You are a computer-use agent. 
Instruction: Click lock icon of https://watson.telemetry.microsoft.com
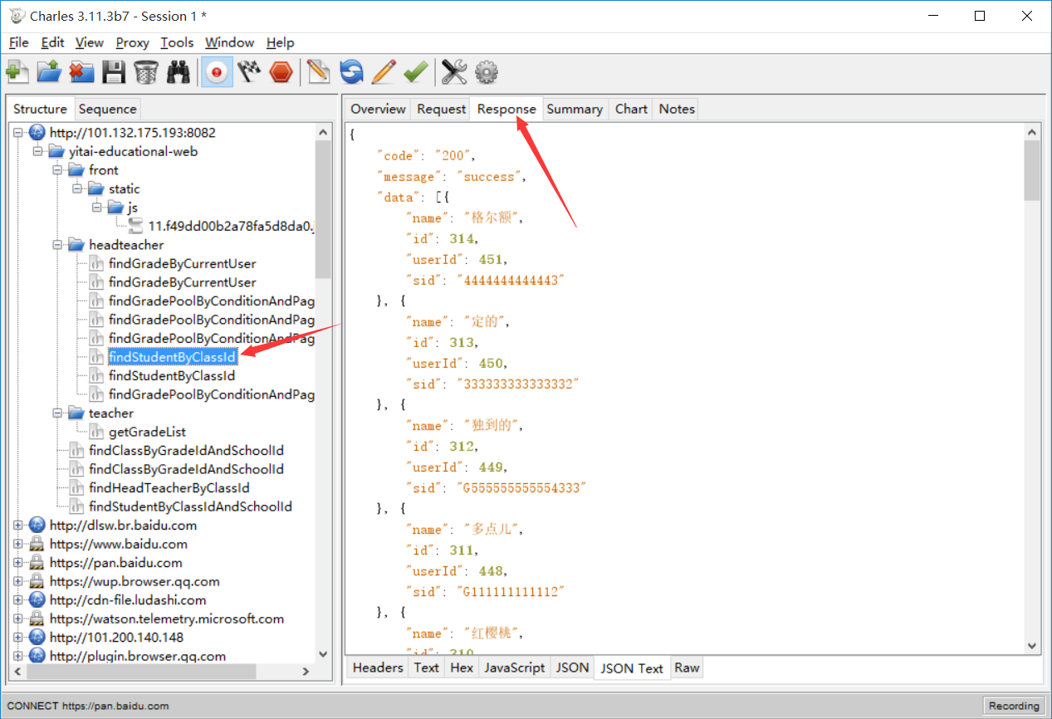37,619
